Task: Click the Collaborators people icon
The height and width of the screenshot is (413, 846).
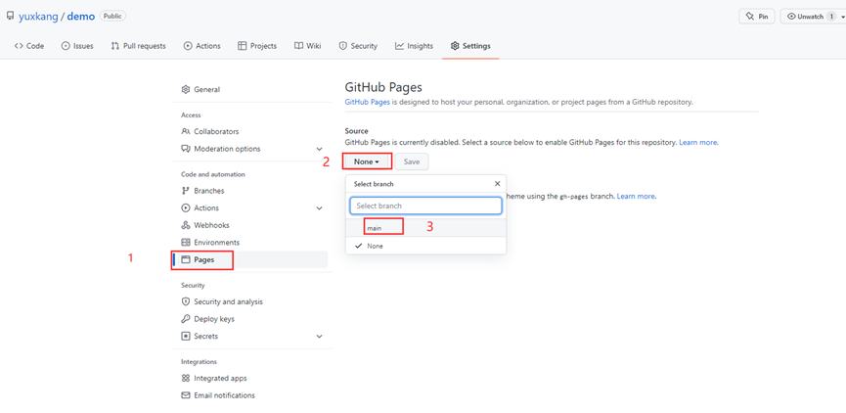Action: [x=186, y=132]
